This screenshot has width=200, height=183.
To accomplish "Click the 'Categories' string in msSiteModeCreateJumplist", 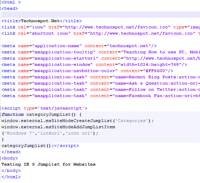I will [131, 121].
